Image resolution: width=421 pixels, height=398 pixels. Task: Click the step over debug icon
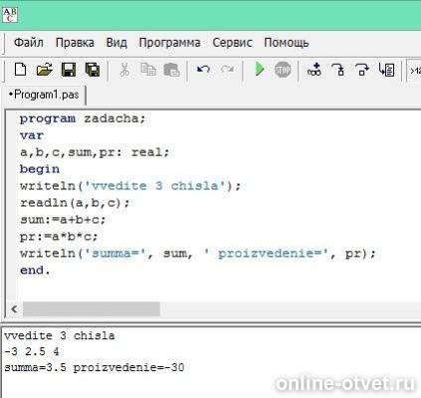click(362, 70)
